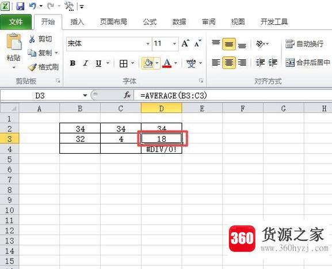
Task: Toggle Bold formatting
Action: (72, 63)
